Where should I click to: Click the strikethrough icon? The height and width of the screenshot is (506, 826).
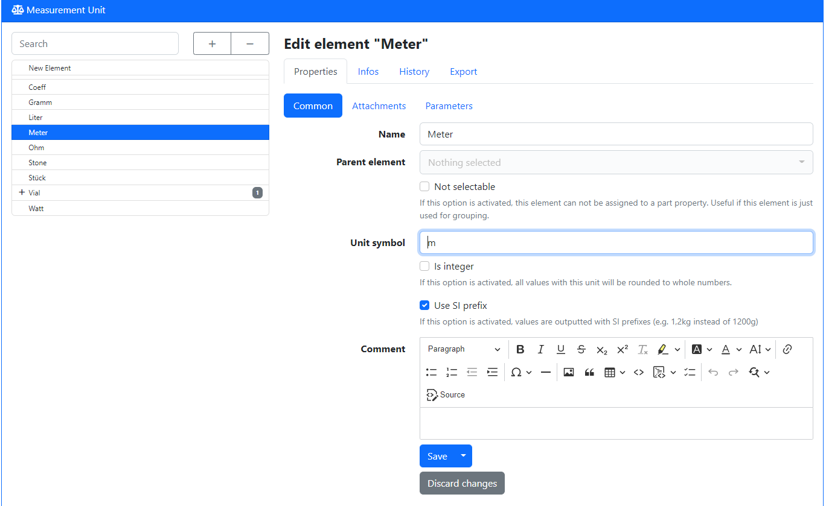point(581,349)
